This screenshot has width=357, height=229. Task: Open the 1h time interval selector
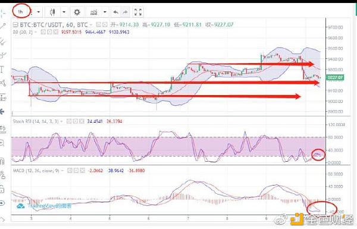(20, 12)
